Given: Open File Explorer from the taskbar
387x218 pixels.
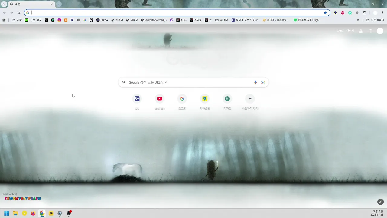Looking at the screenshot, I should click(x=15, y=213).
